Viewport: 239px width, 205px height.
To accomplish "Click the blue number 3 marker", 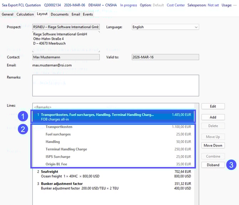I will point(232,165).
